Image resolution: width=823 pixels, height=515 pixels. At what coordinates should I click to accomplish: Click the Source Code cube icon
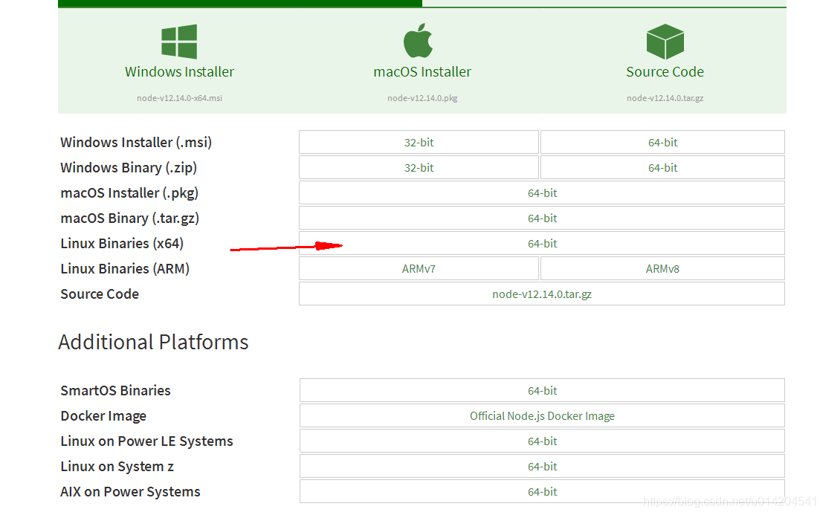point(665,42)
